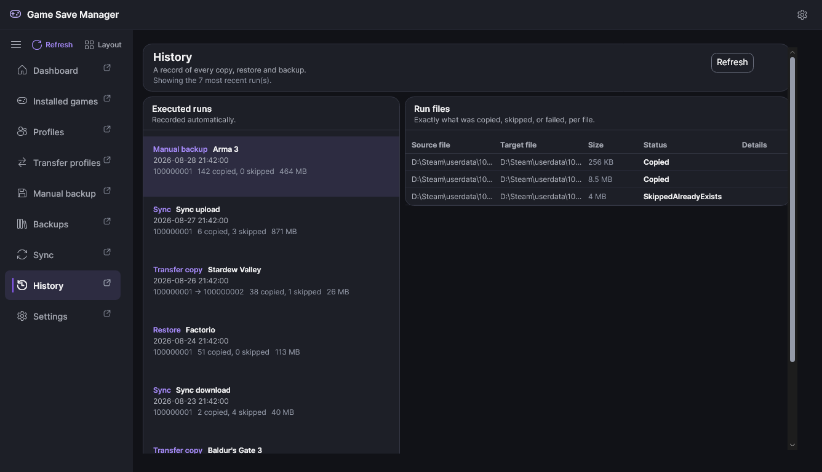Click the Source file column header
The height and width of the screenshot is (472, 822).
click(x=431, y=145)
